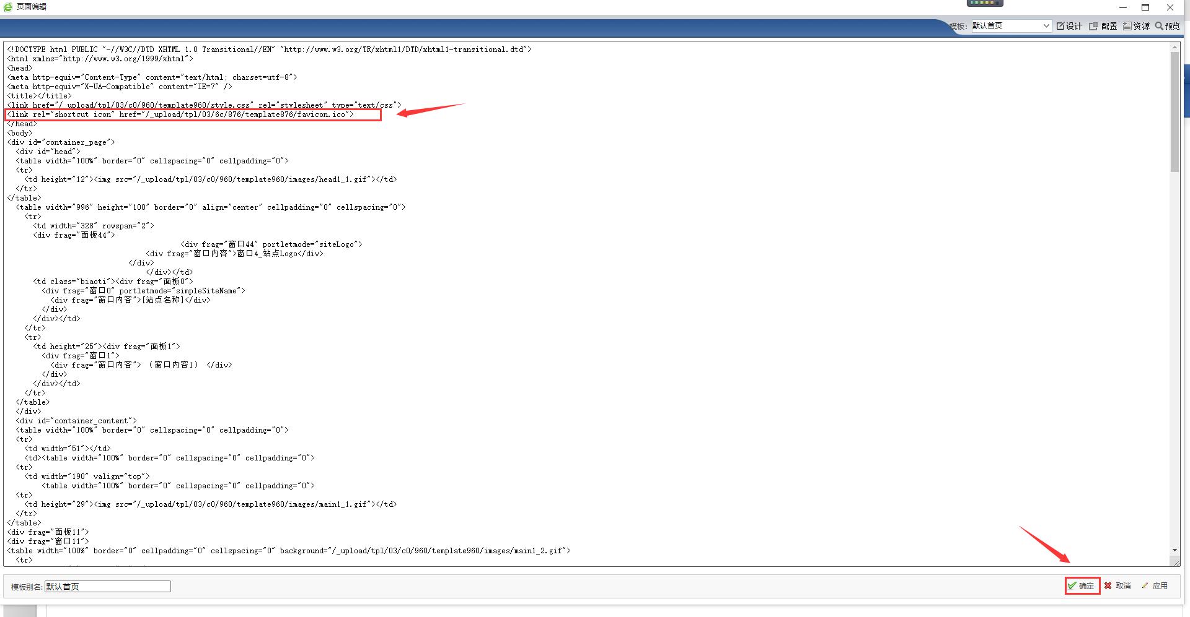1190x617 pixels.
Task: Click the floating level meter widget at top
Action: coord(984,3)
